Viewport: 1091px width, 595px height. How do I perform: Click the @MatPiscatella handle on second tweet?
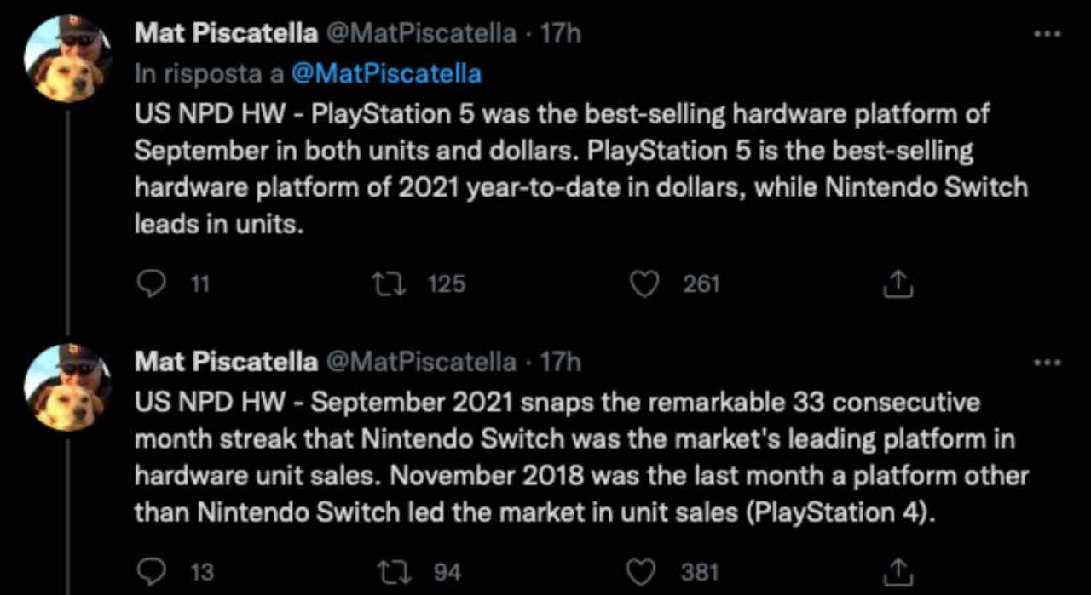[x=421, y=362]
